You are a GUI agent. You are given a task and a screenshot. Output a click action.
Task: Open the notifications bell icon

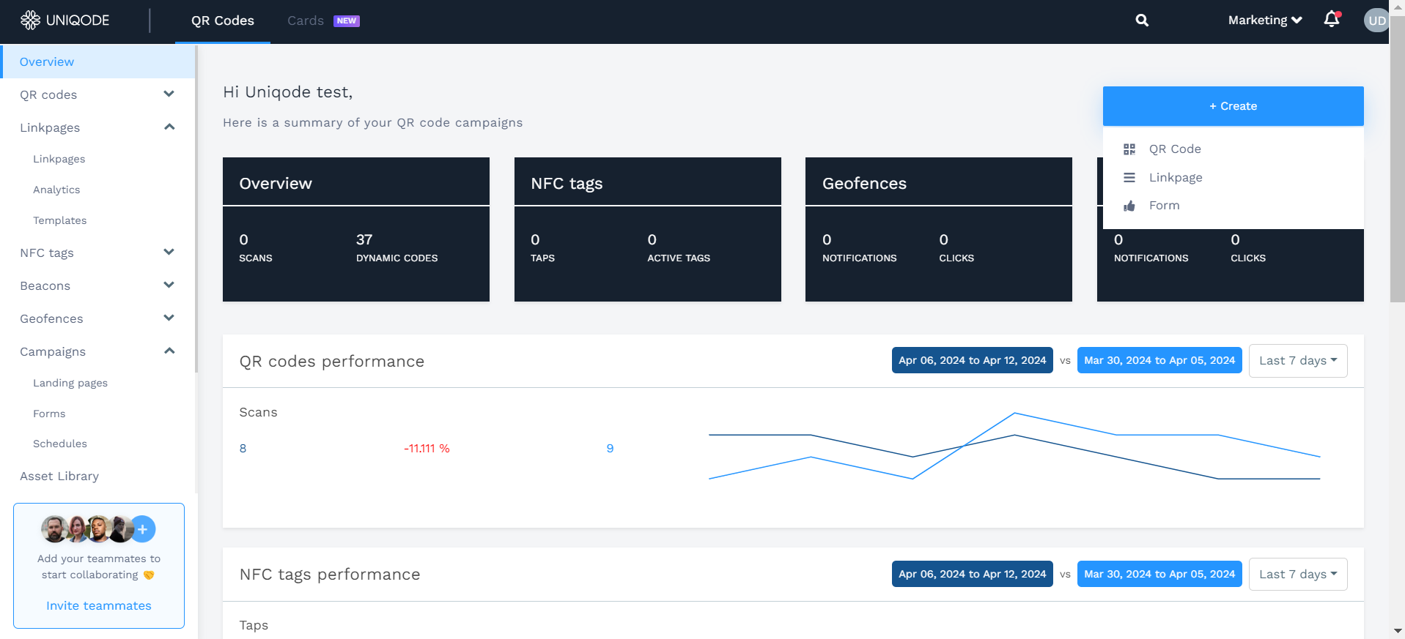point(1332,19)
